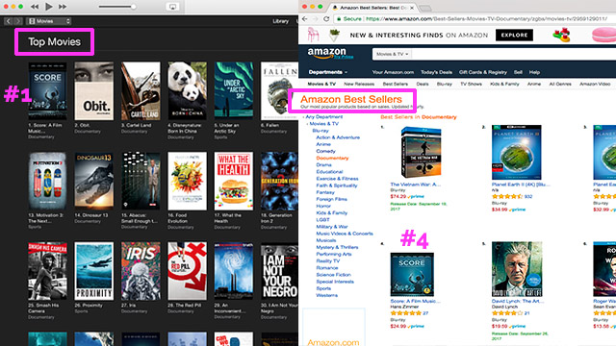Expand the Departments menu on Amazon
Image resolution: width=616 pixels, height=346 pixels.
click(328, 72)
